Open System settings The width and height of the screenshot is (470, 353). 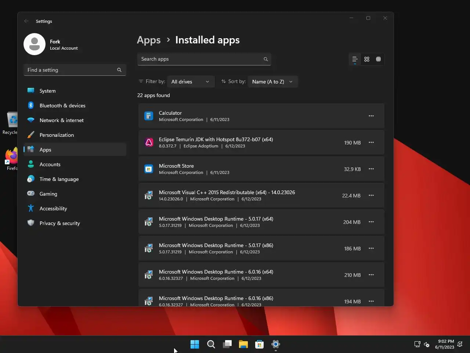click(75, 91)
